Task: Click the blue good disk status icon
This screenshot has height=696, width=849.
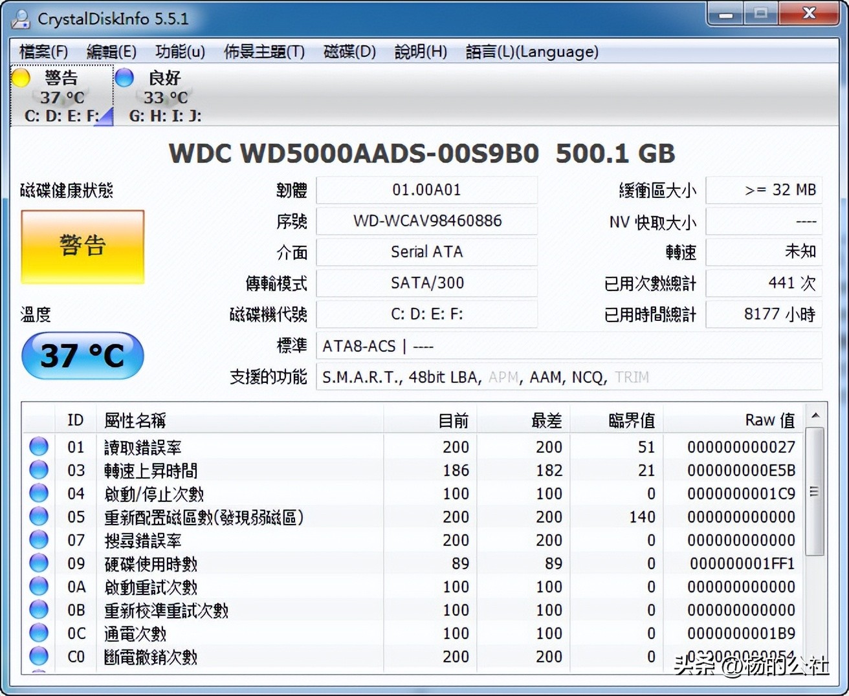Action: click(x=124, y=78)
